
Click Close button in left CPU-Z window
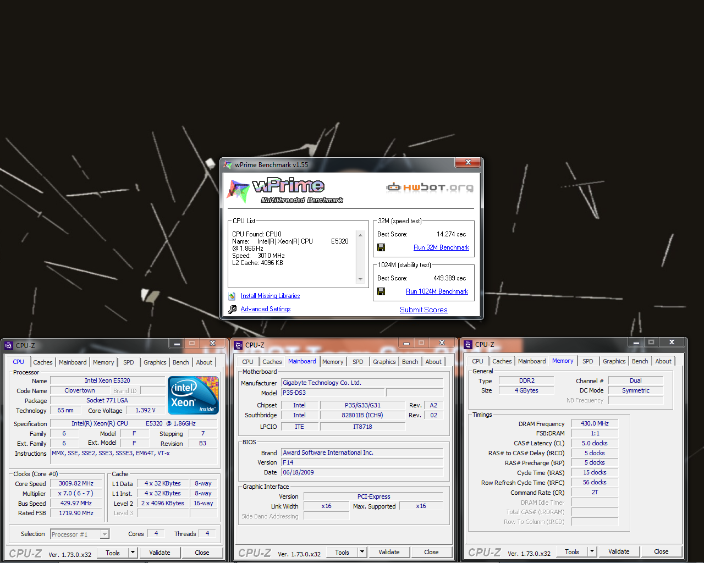coord(202,553)
